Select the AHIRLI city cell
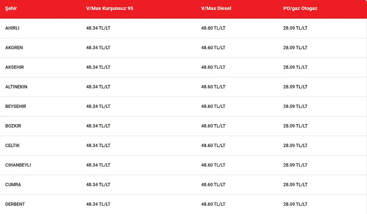Image resolution: width=367 pixels, height=214 pixels. 12,28
